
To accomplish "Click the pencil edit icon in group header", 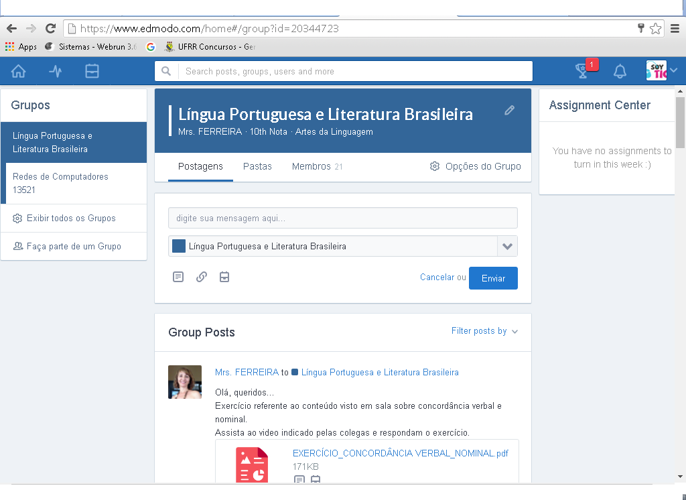I will [x=510, y=111].
